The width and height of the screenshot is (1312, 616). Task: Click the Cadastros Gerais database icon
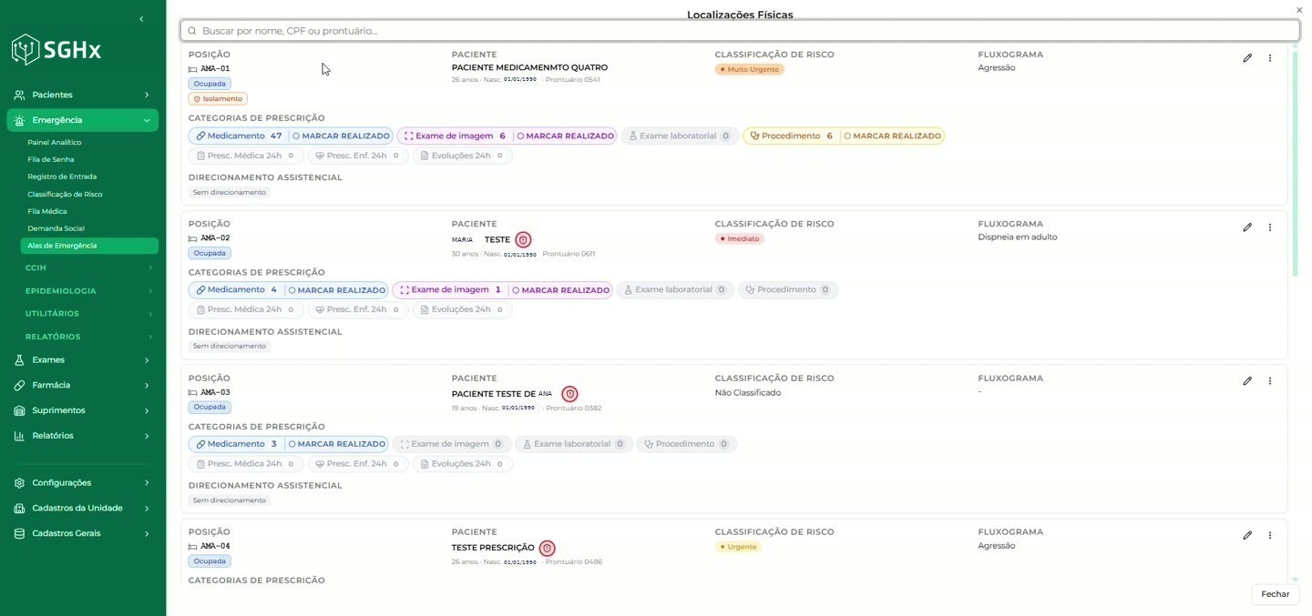tap(19, 534)
